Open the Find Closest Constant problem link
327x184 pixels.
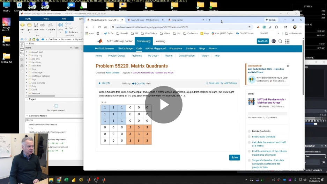[263, 137]
